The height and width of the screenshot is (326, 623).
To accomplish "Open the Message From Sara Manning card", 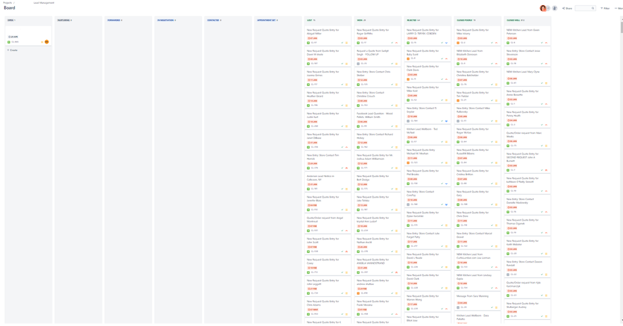I will 477,302.
